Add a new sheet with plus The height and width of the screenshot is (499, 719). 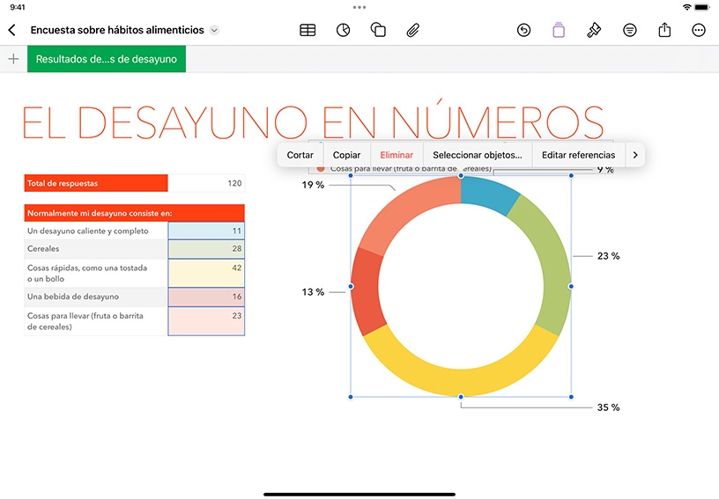14,59
